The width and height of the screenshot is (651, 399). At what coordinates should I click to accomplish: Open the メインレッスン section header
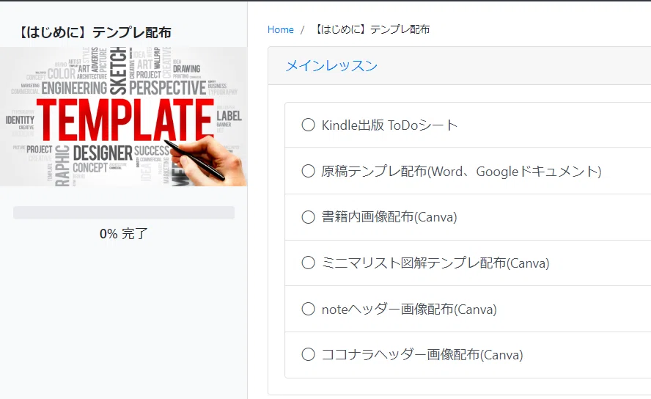[x=331, y=65]
